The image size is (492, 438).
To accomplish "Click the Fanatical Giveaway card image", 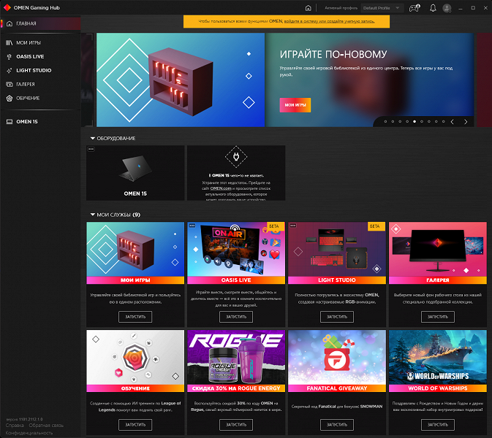I will 337,357.
